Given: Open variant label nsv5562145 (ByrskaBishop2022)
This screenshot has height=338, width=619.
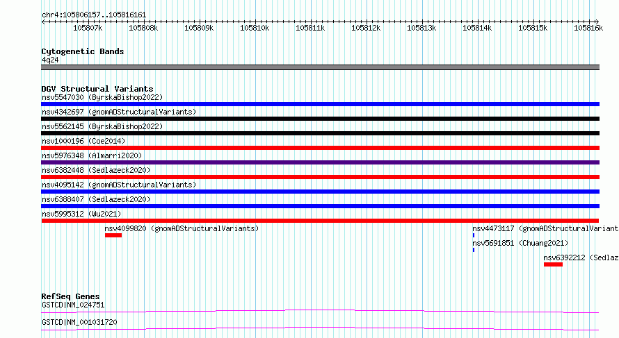Looking at the screenshot, I should pos(102,126).
